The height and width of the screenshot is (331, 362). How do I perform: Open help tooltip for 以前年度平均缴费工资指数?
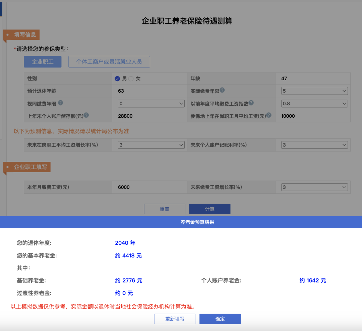click(251, 103)
